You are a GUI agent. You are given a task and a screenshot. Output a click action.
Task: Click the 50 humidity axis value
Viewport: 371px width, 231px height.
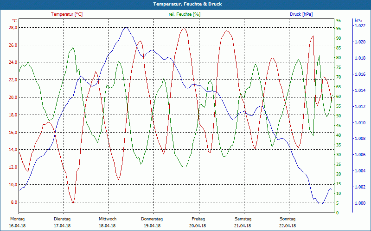click(x=339, y=116)
